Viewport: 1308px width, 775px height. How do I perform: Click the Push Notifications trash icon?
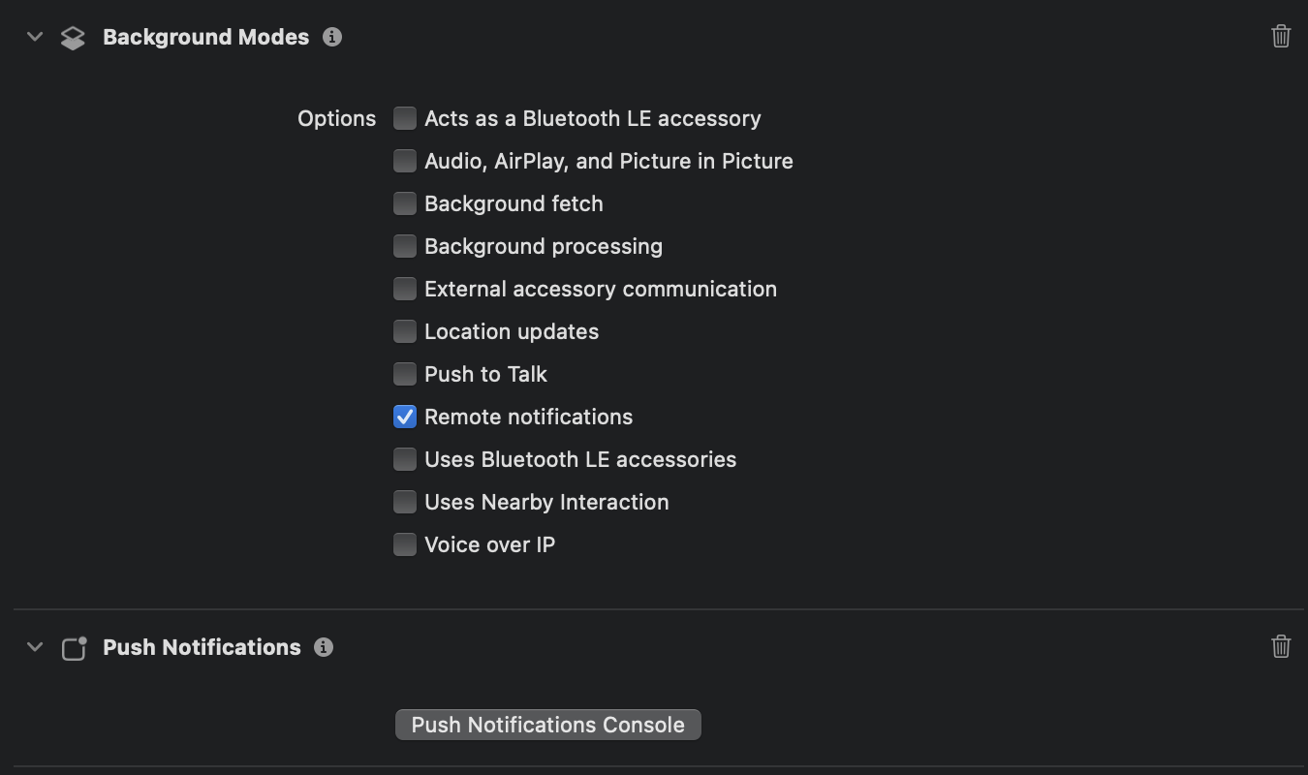click(1281, 647)
